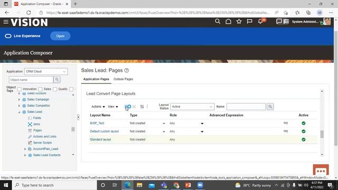
Task: Open a new browser tab
Action: click(75, 4)
